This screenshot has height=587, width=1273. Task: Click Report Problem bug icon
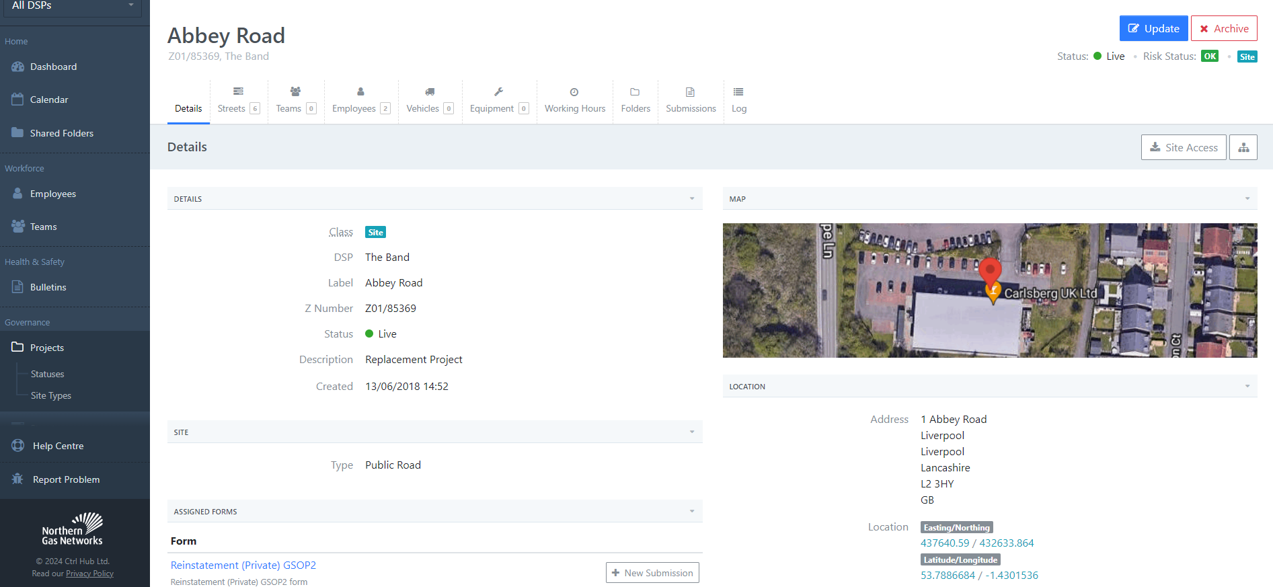(x=18, y=479)
